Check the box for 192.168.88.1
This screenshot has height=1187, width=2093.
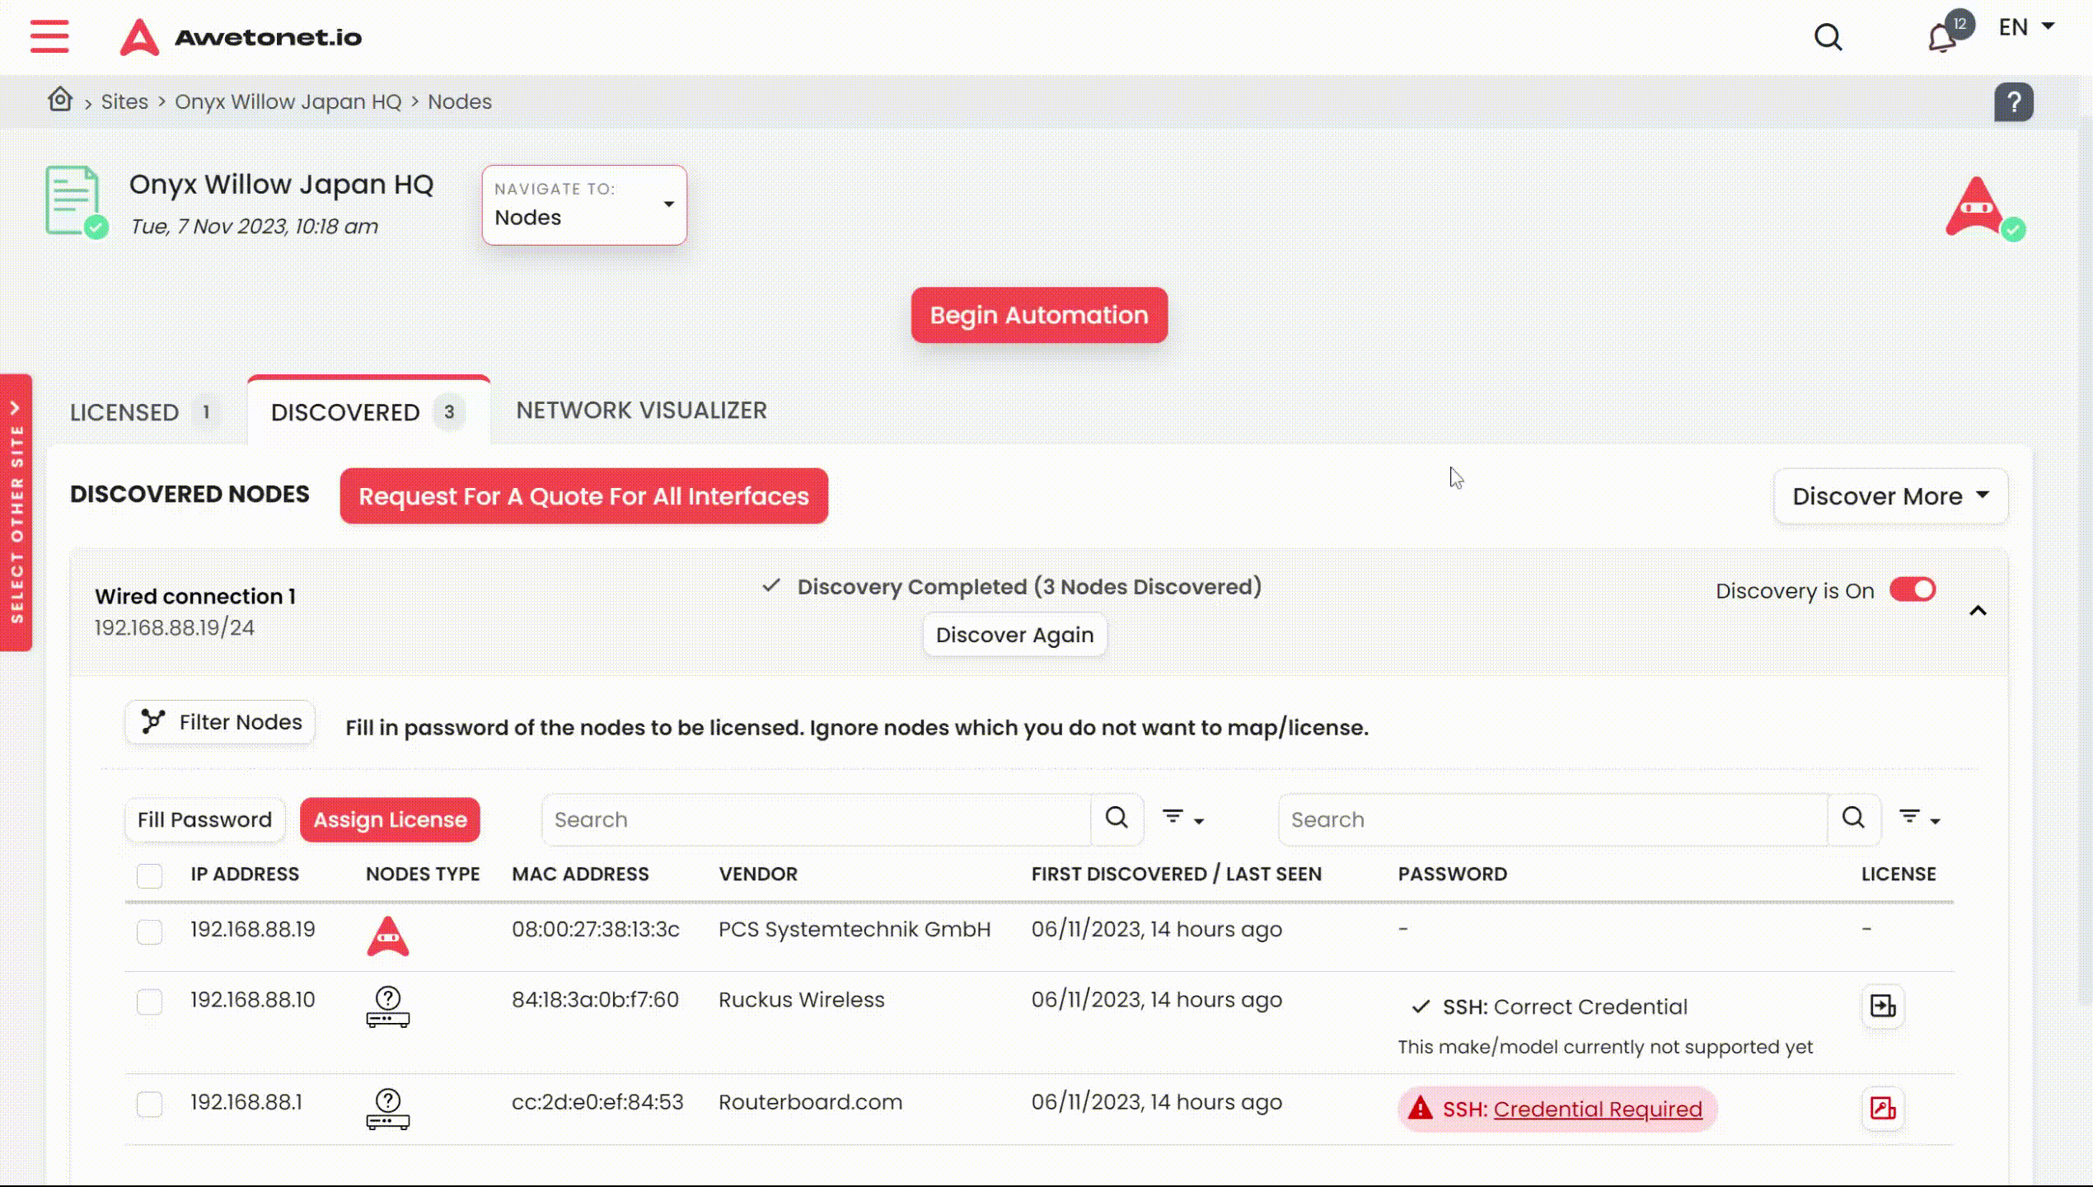pyautogui.click(x=149, y=1104)
